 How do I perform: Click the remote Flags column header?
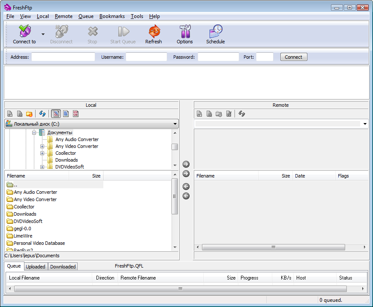click(x=352, y=176)
